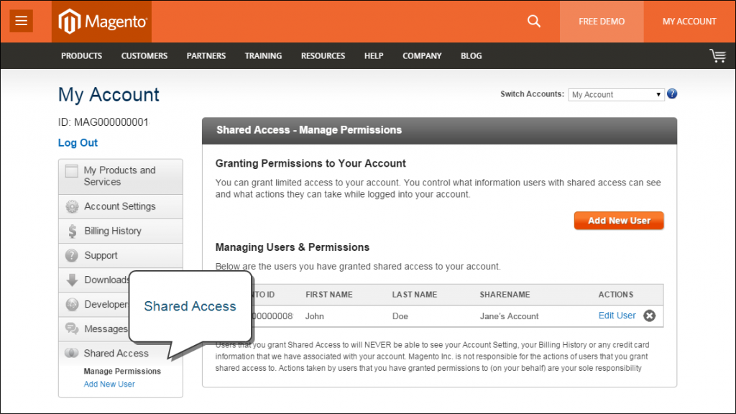Click the Account Settings gear icon

(x=72, y=206)
